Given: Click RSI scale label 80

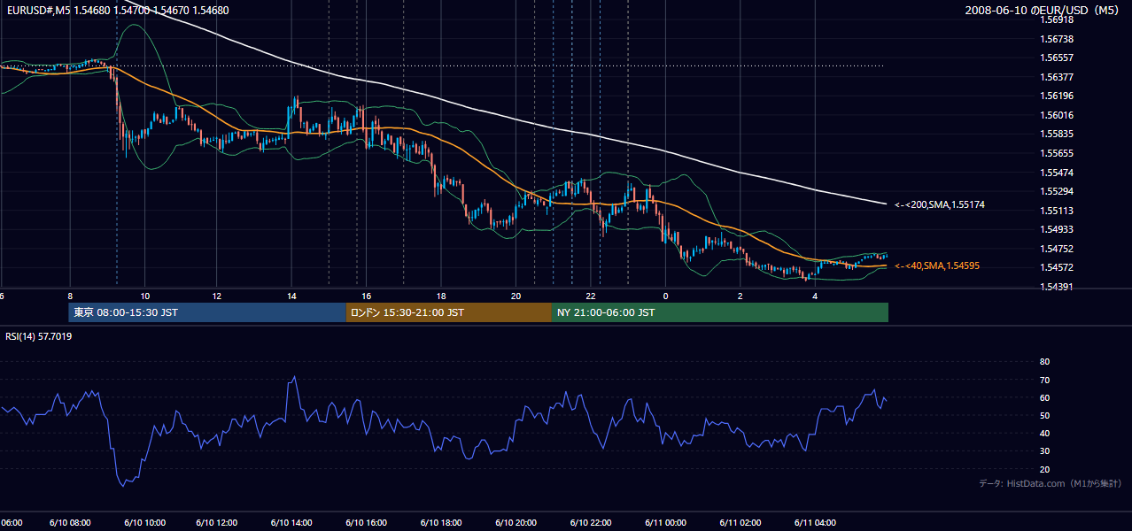Looking at the screenshot, I should click(1044, 362).
